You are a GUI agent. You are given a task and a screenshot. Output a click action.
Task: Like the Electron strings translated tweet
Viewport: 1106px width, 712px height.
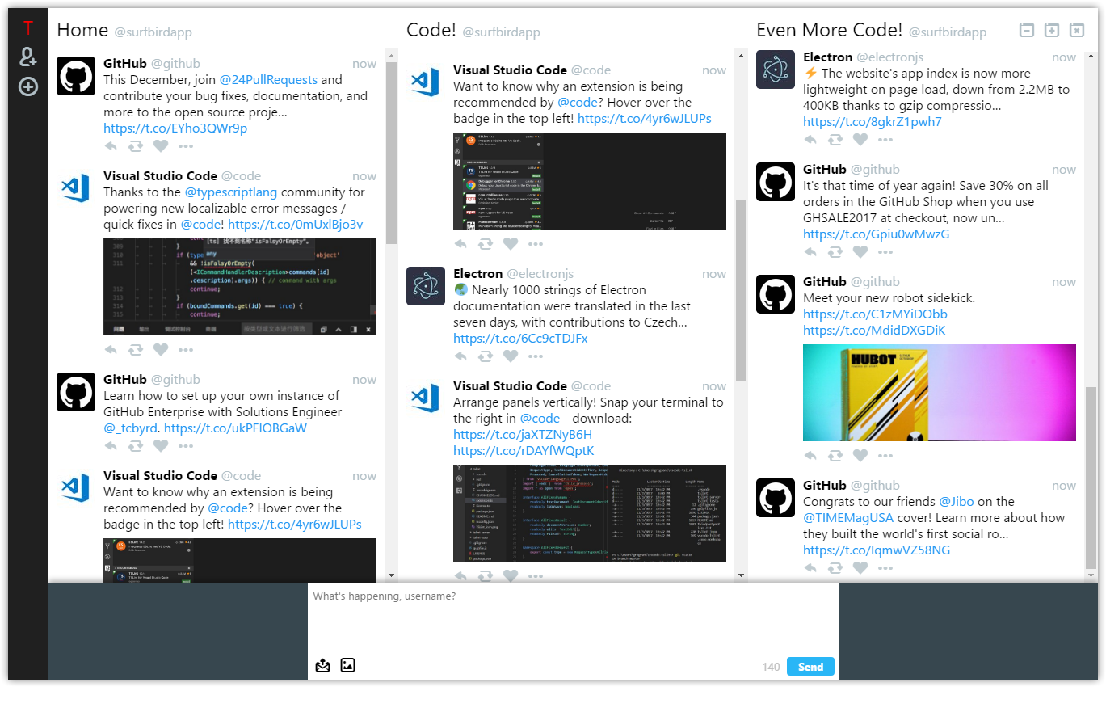[511, 356]
